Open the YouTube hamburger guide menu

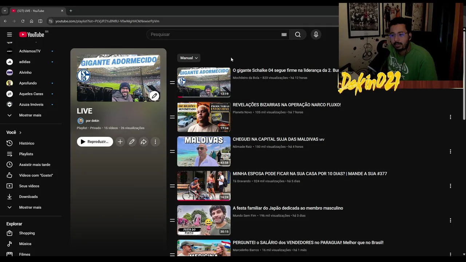tap(9, 35)
